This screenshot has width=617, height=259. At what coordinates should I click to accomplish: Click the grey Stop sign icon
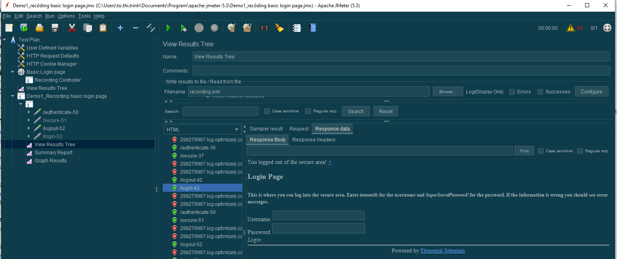199,28
